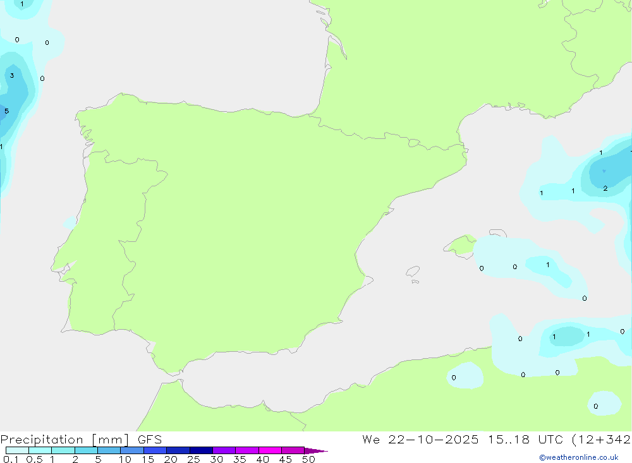The height and width of the screenshot is (463, 632).
Task: Click the "2" precipitation value on the map
Action: [x=605, y=188]
